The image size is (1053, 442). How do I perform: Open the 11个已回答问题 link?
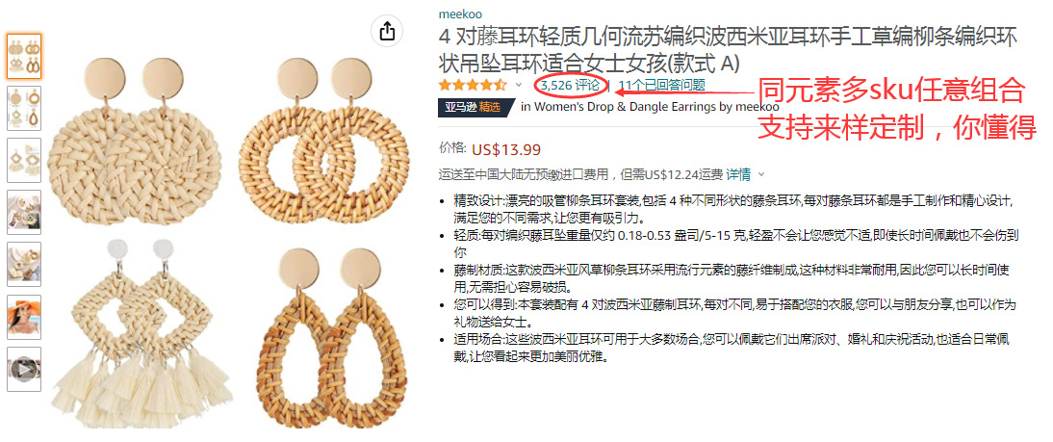tap(661, 85)
